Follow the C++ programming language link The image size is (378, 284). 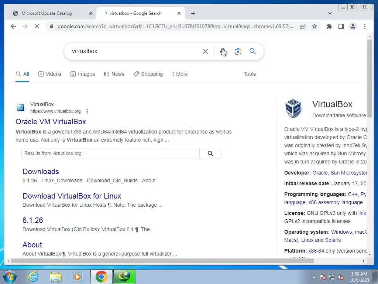pos(353,194)
